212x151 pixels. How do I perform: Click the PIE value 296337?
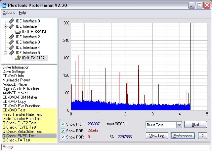(x=94, y=124)
